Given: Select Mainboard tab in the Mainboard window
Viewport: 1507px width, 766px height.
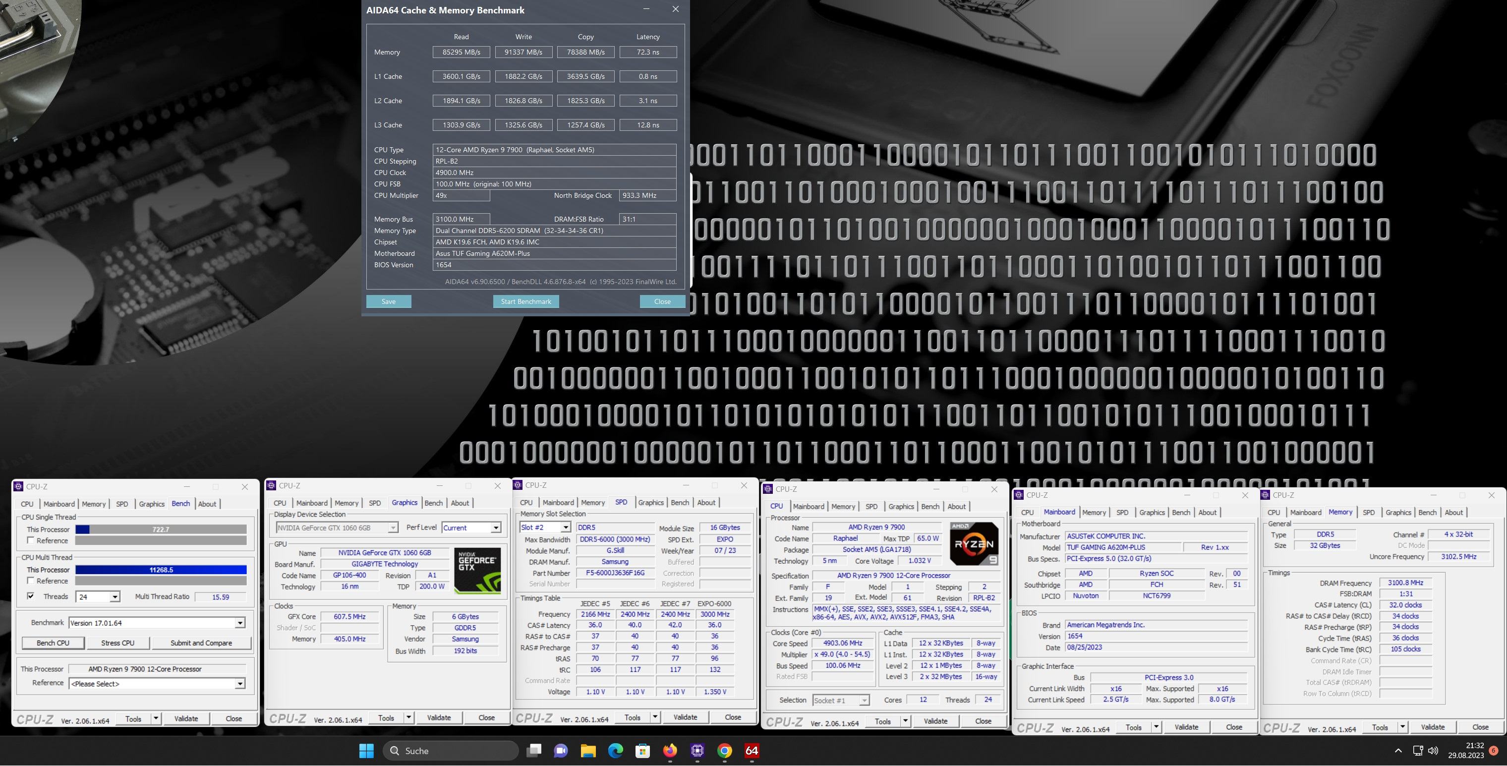Looking at the screenshot, I should pyautogui.click(x=1059, y=512).
